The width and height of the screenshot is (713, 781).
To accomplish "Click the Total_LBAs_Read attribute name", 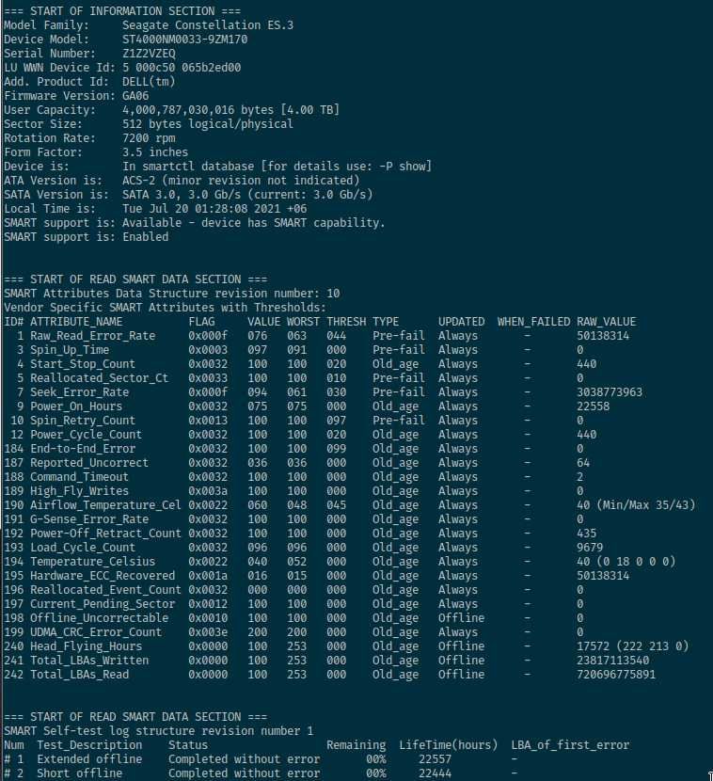I will (79, 675).
